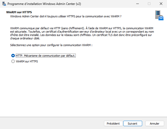Click the server toolbox icon in the header
The width and height of the screenshot is (167, 129).
tap(159, 15)
